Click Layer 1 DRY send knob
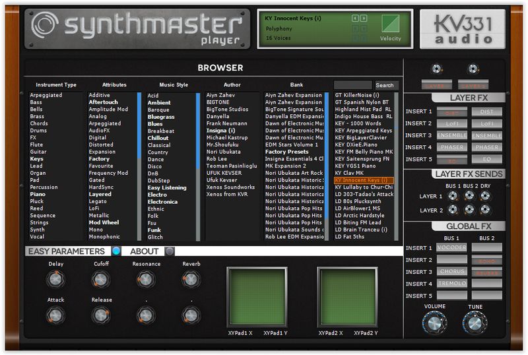The height and width of the screenshot is (355, 528). (485, 196)
